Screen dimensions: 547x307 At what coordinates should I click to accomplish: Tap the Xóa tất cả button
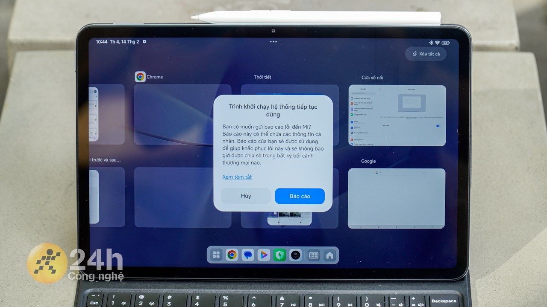426,54
